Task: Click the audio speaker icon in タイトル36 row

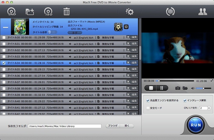Action: (70, 76)
